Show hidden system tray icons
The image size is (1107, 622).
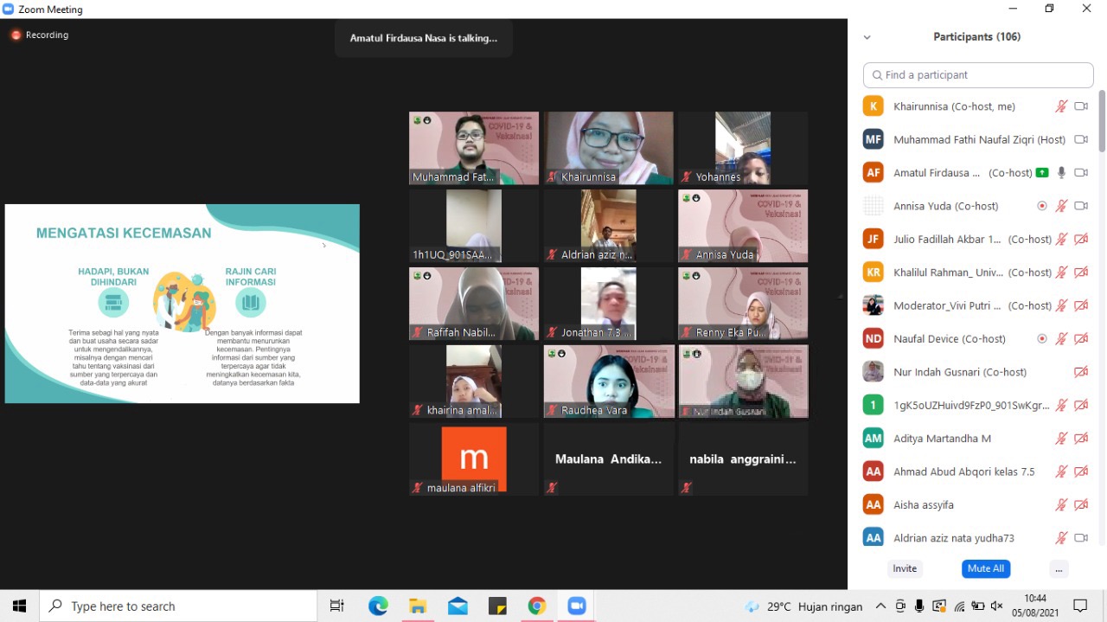tap(880, 606)
